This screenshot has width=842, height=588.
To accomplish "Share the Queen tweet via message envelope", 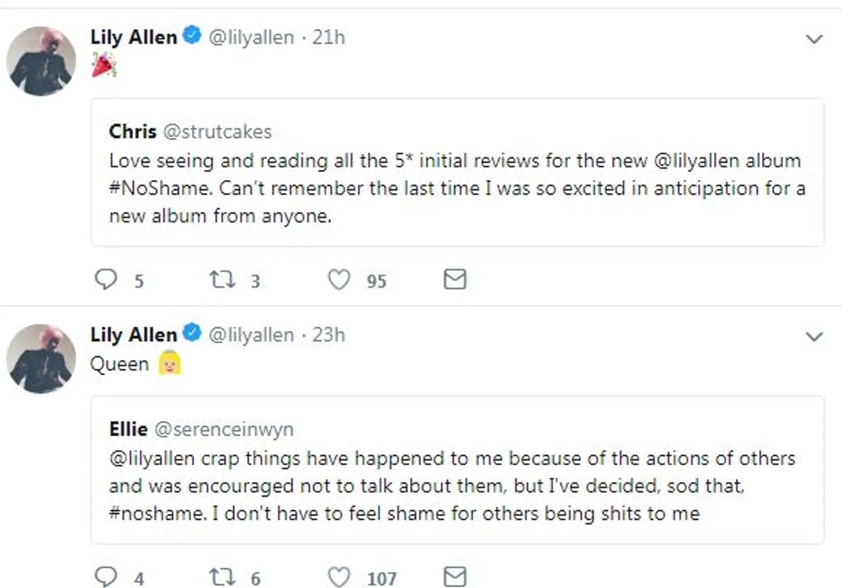I will [x=455, y=577].
